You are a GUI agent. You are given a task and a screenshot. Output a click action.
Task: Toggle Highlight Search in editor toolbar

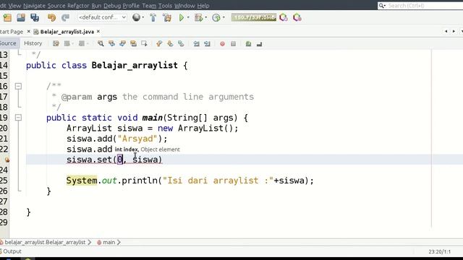pos(133,43)
